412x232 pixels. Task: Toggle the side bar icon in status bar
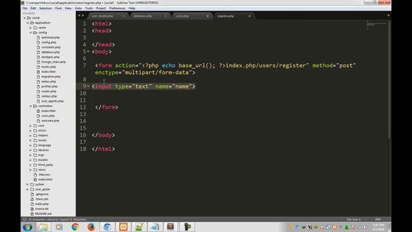point(24,219)
